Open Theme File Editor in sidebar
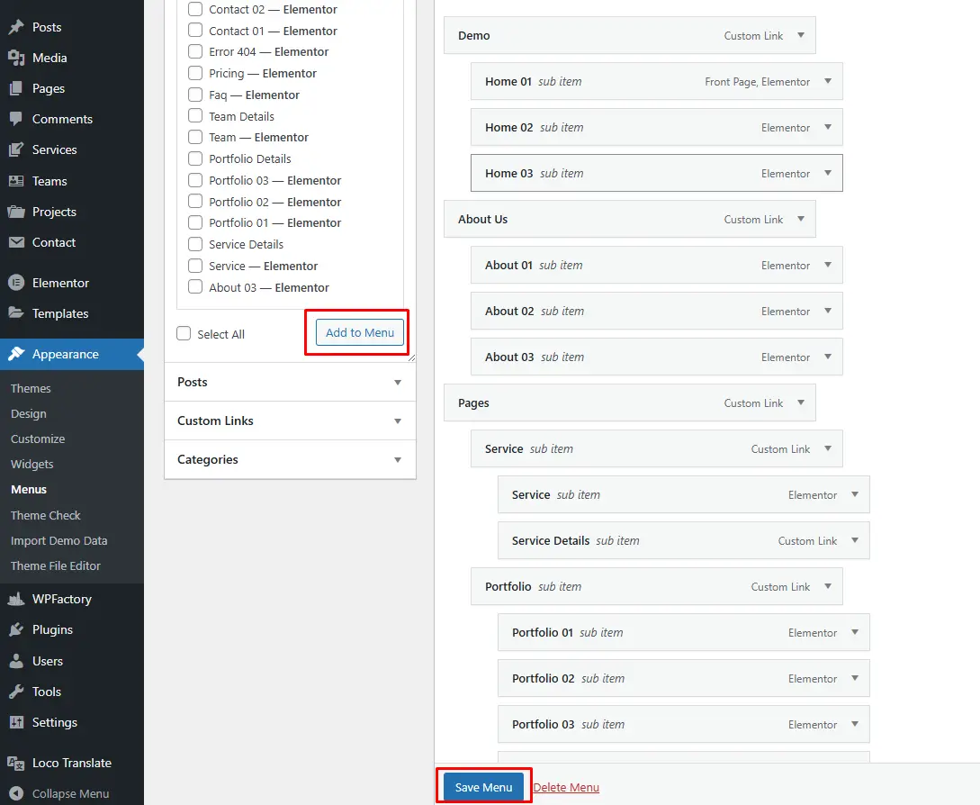980x805 pixels. click(x=56, y=566)
